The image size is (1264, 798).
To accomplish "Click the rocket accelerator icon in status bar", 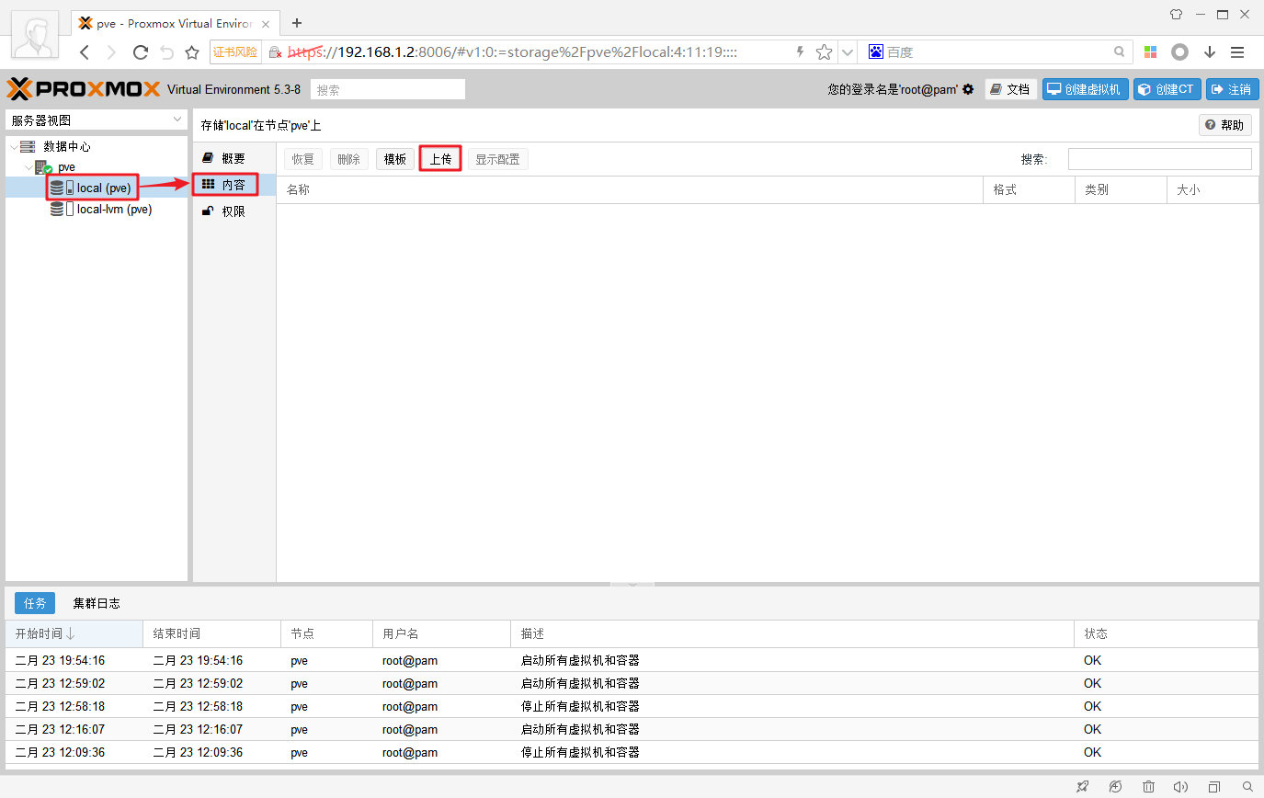I will 1082,787.
